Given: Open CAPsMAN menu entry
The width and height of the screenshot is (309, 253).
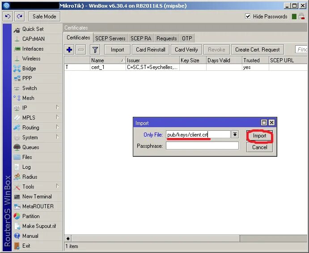Looking at the screenshot, I should click(33, 39).
